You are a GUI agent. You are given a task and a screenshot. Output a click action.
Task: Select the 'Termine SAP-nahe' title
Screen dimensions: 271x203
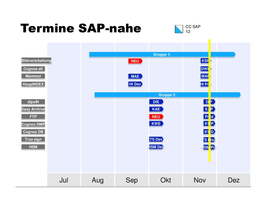(x=81, y=28)
